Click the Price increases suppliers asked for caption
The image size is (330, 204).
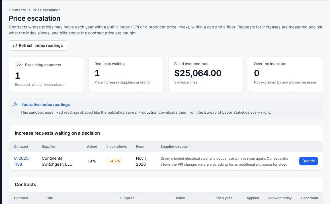pos(123,82)
